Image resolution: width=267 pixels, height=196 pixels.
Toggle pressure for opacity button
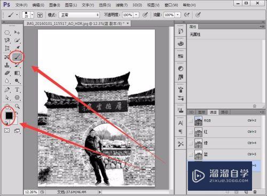[145, 15]
